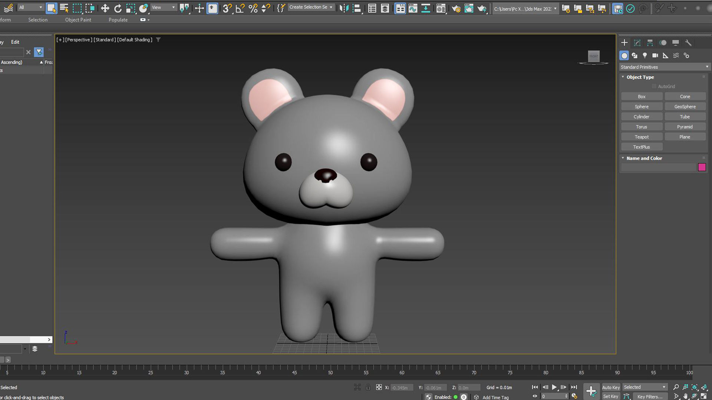Open the Create panel tab
Image resolution: width=712 pixels, height=400 pixels.
click(x=624, y=43)
